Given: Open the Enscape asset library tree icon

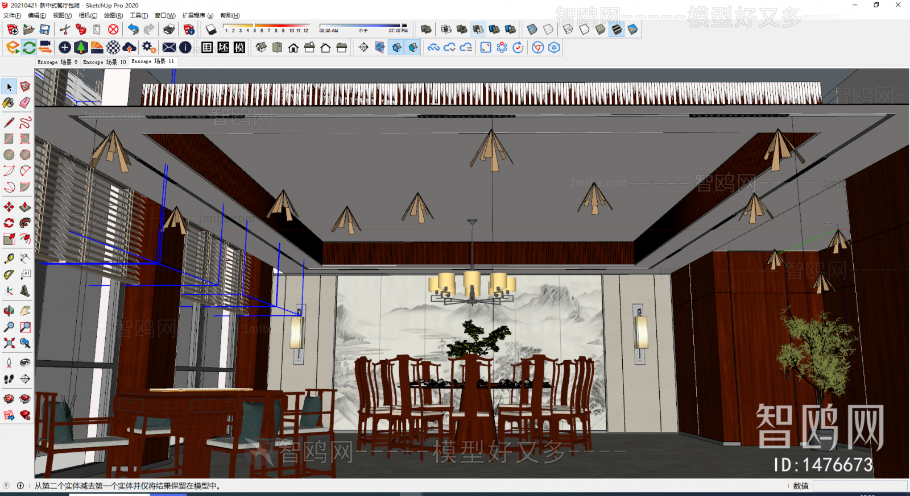Looking at the screenshot, I should click(81, 47).
